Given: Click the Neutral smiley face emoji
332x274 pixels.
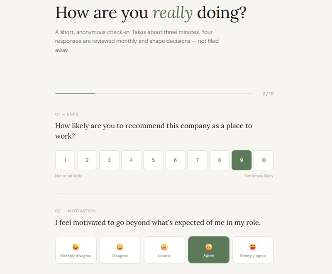Looking at the screenshot, I should click(164, 246).
